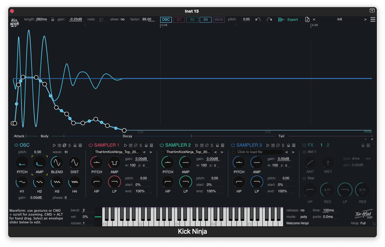This screenshot has height=247, width=385.
Task: Lock the Sampler 3 section
Action: [289, 145]
